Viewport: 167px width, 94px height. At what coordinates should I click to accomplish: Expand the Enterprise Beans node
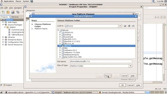click(3, 40)
